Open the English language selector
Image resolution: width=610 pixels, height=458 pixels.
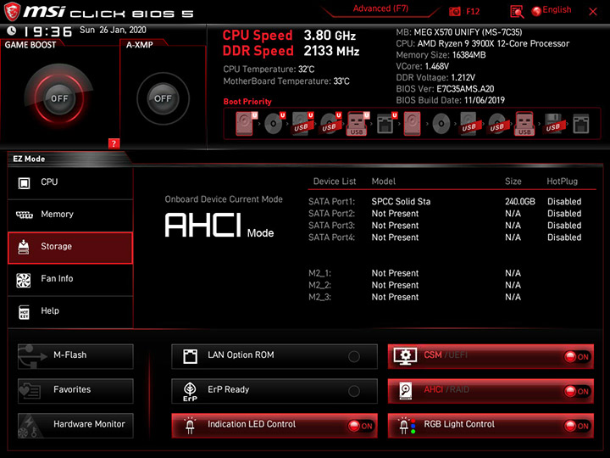[x=552, y=10]
